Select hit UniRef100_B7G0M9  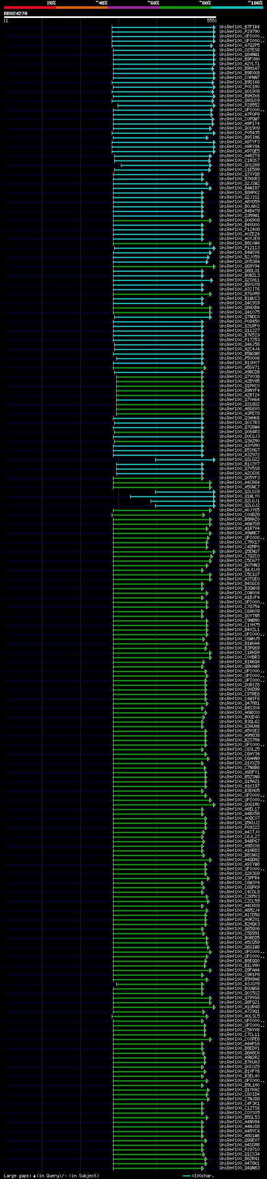click(x=239, y=294)
